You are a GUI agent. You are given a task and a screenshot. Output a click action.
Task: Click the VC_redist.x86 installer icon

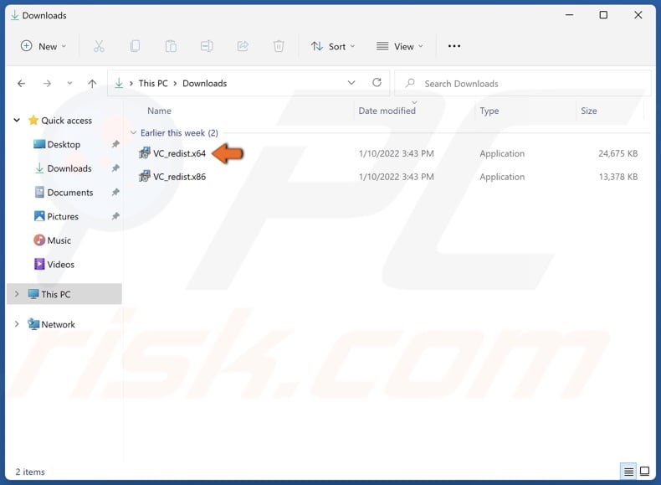[145, 176]
